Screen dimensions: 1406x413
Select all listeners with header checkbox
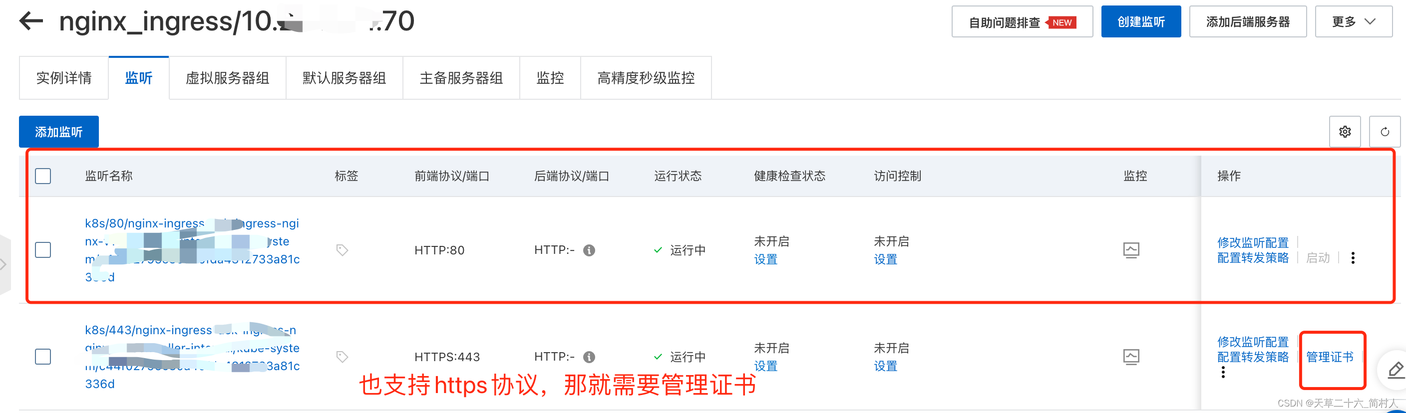pos(43,176)
